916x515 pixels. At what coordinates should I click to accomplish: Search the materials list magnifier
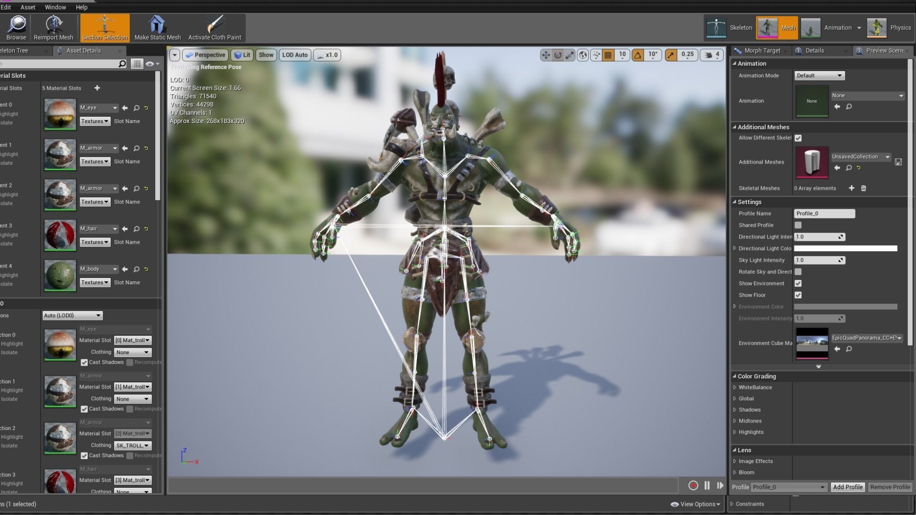pyautogui.click(x=122, y=63)
